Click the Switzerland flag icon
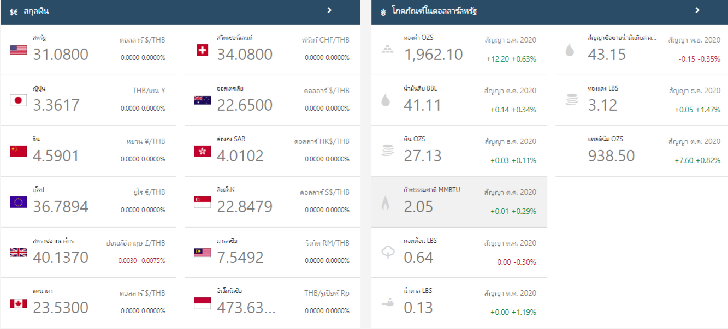 [202, 50]
